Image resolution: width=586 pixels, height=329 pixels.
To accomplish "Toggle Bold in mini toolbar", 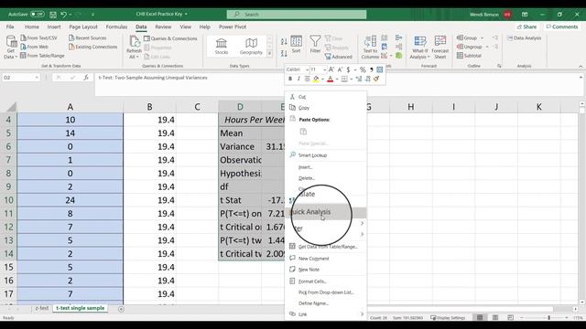I will (290, 79).
